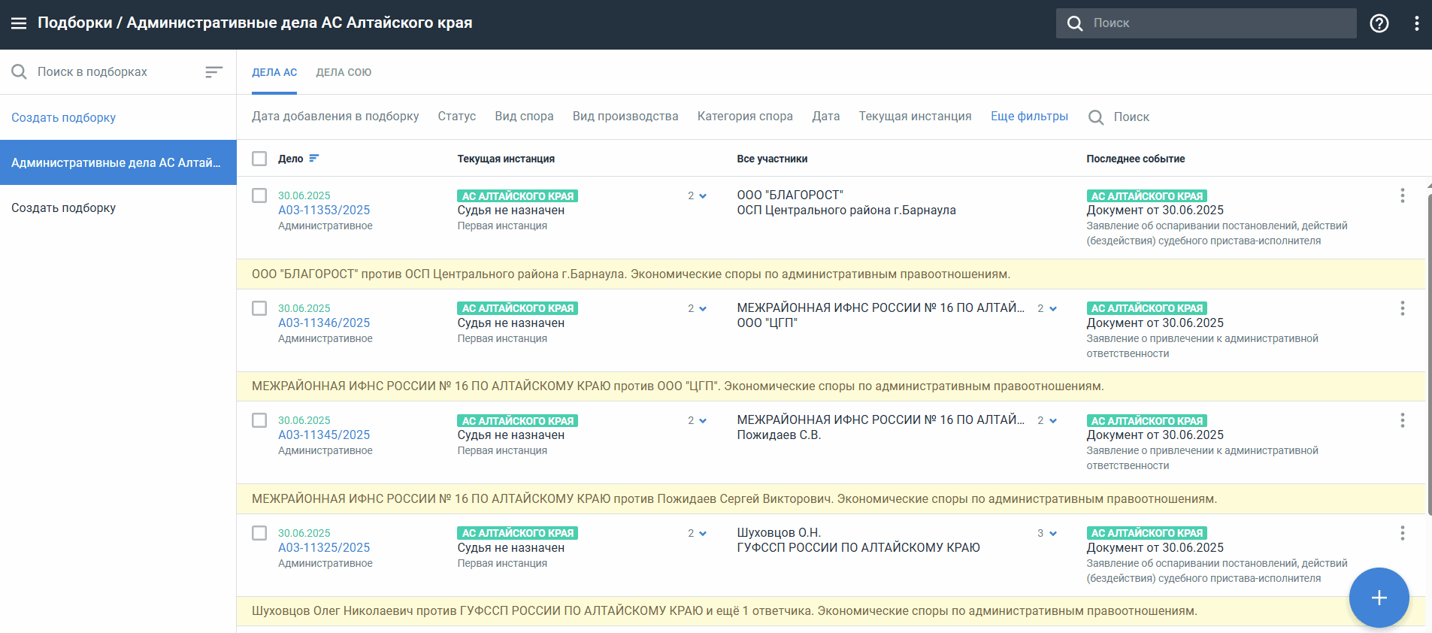Click the Все участники column header
Image resolution: width=1432 pixels, height=633 pixels.
coord(772,159)
